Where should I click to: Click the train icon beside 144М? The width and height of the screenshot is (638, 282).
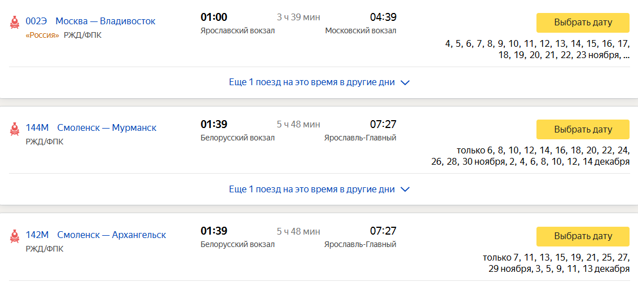click(15, 129)
